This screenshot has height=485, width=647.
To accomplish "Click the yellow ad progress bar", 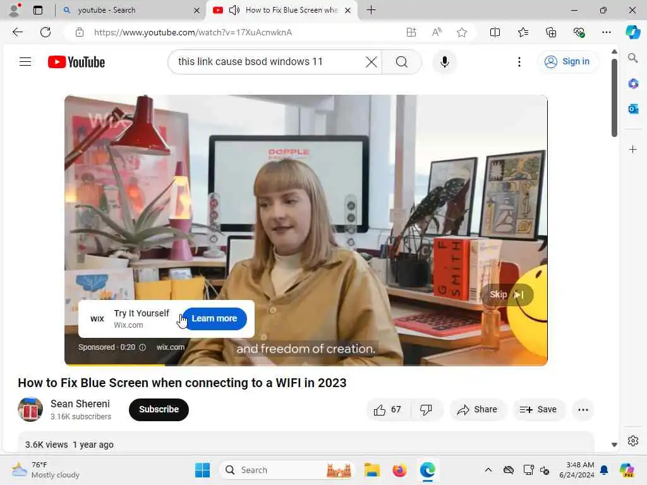I will tap(116, 364).
